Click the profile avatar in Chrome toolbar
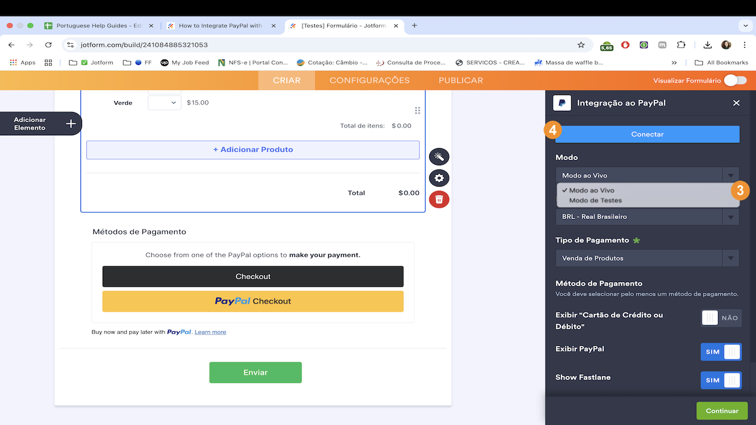The width and height of the screenshot is (756, 425). click(x=726, y=45)
